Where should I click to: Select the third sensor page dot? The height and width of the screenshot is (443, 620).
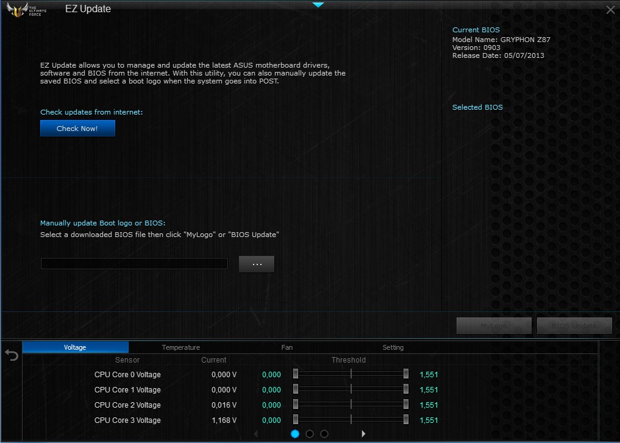324,434
